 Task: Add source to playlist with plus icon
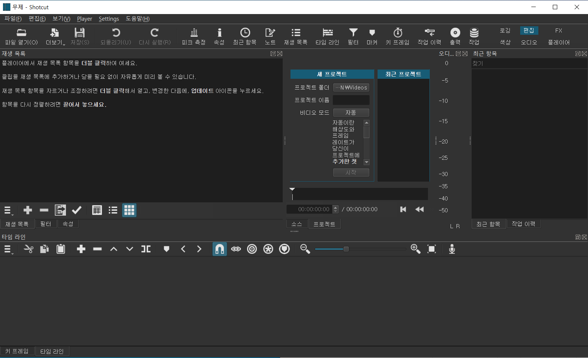(x=28, y=210)
